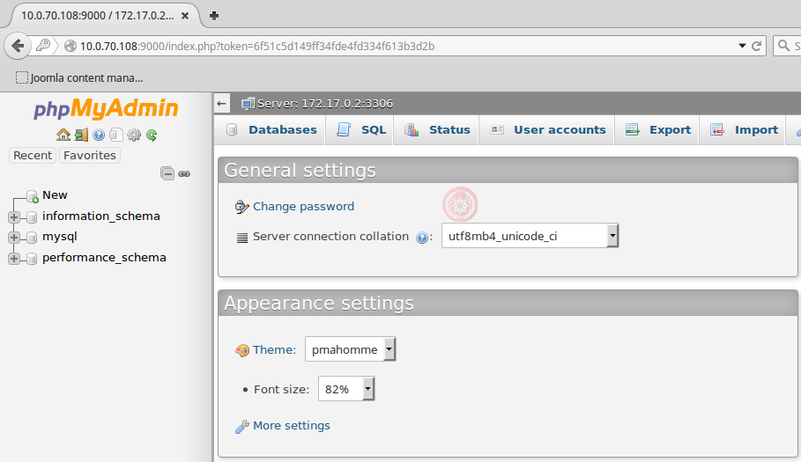Click the Theme palette icon
Viewport: 801px width, 462px height.
point(242,350)
